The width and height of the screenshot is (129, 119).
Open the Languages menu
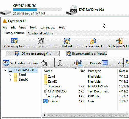click(x=48, y=28)
